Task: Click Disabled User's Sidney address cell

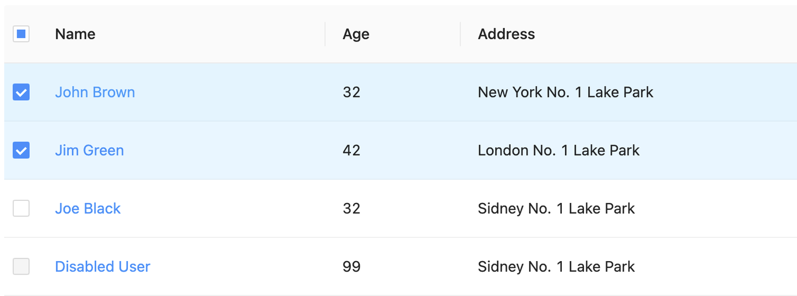Action: [x=556, y=267]
